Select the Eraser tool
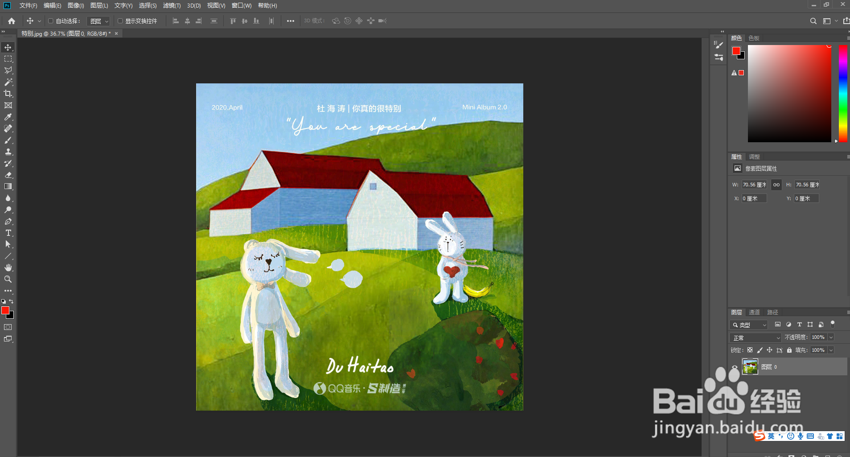Image resolution: width=850 pixels, height=457 pixels. tap(8, 175)
